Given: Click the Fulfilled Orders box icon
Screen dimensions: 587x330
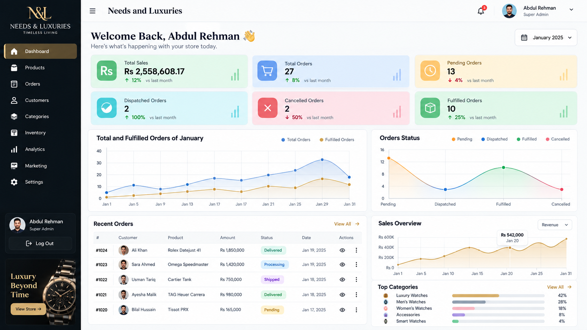Looking at the screenshot, I should pos(430,108).
